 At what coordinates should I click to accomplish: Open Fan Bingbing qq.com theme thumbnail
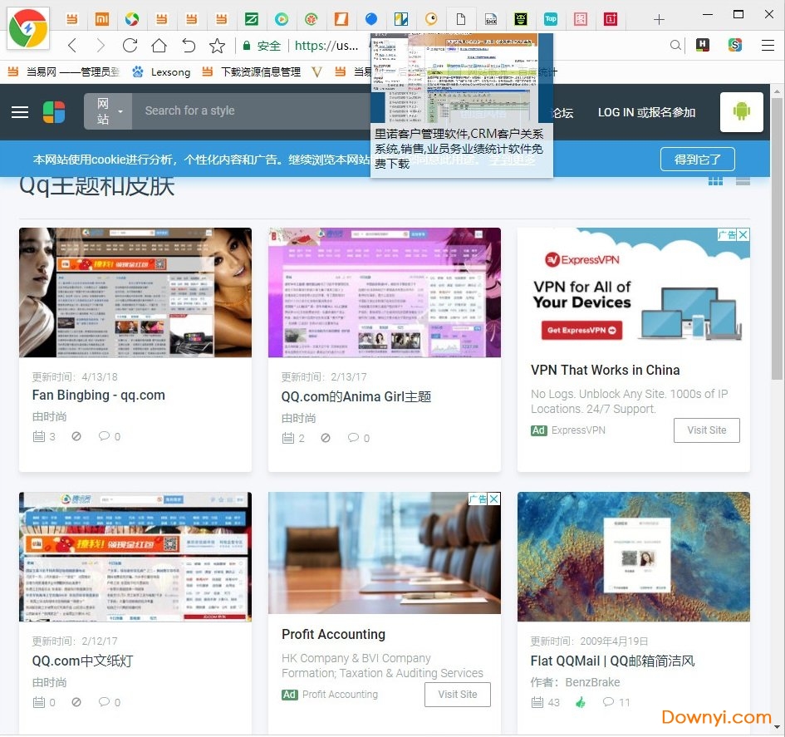135,292
